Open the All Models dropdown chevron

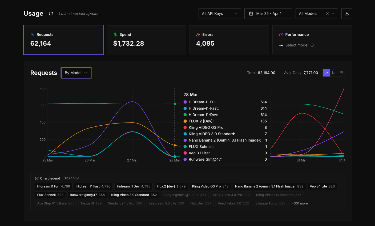[333, 14]
